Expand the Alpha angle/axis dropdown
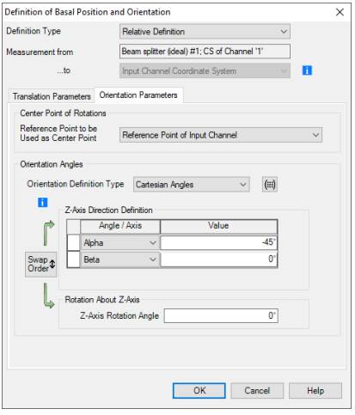Screen dimensions: 355x415 [x=120, y=243]
